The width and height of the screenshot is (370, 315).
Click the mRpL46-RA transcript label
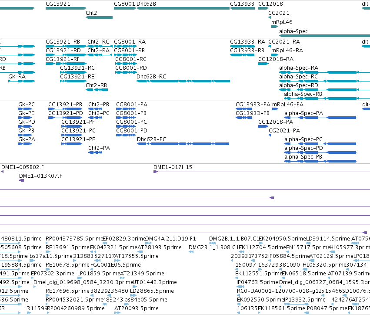(287, 51)
